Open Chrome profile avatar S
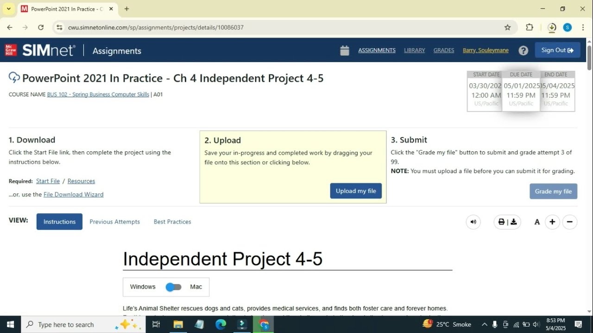 (x=568, y=27)
